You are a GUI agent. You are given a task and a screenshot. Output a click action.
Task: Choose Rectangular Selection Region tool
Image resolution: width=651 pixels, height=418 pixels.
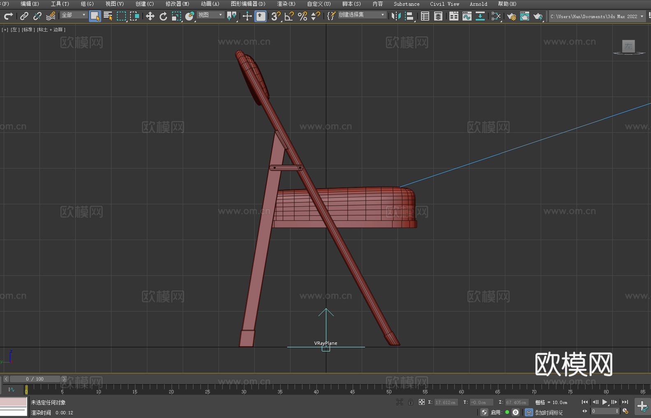121,16
